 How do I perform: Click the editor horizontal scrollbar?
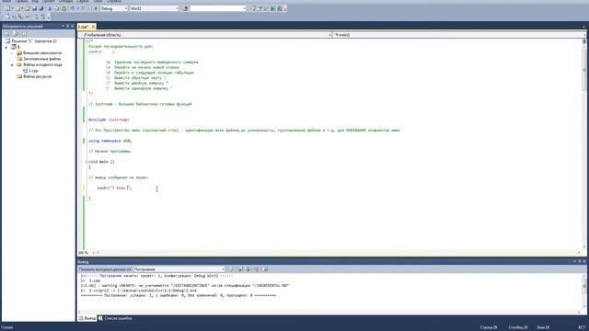pyautogui.click(x=338, y=253)
